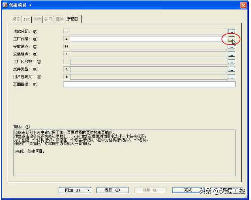The image size is (251, 200).
Task: Click browse button for 文件类型 field
Action: [231, 69]
